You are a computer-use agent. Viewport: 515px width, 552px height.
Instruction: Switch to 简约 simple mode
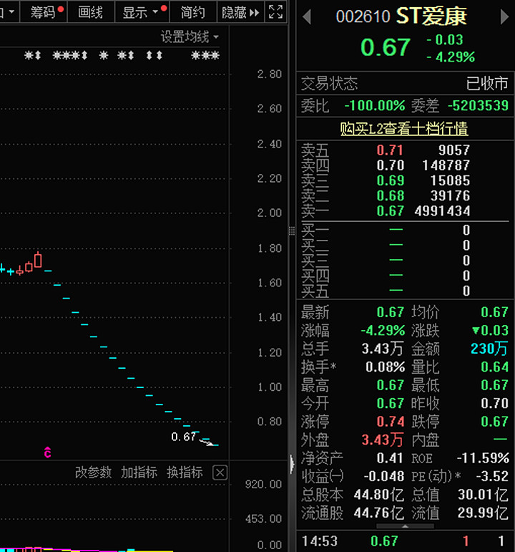pos(192,12)
